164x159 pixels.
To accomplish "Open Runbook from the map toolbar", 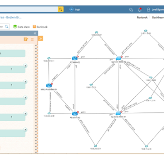I will coord(40,27).
